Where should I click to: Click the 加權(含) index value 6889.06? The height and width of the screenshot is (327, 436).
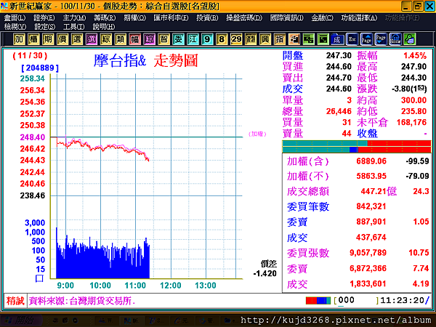click(x=371, y=161)
